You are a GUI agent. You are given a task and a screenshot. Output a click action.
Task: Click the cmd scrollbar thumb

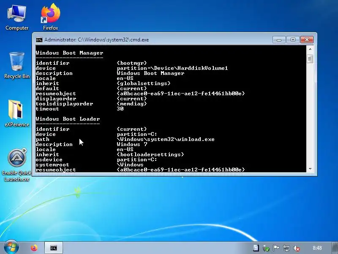click(310, 59)
